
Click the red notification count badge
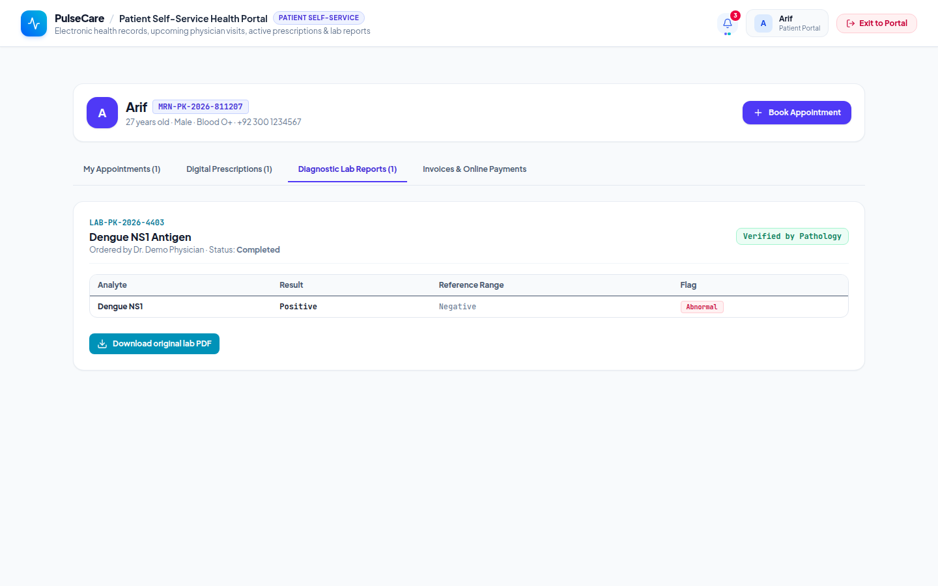tap(735, 16)
